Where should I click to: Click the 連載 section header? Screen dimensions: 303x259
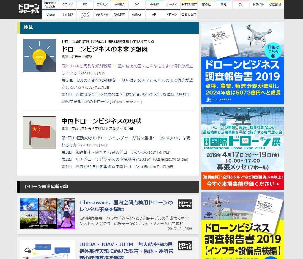(108, 27)
